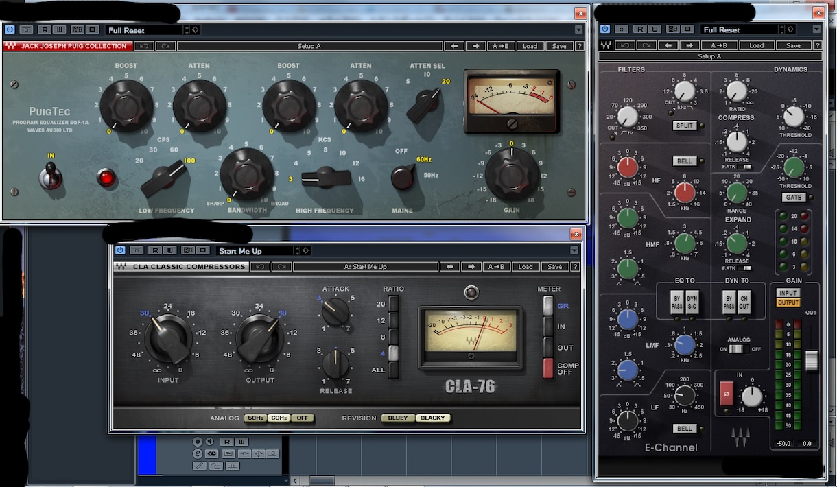
Task: Toggle the CLA-76 plugin power icon
Action: 121,251
